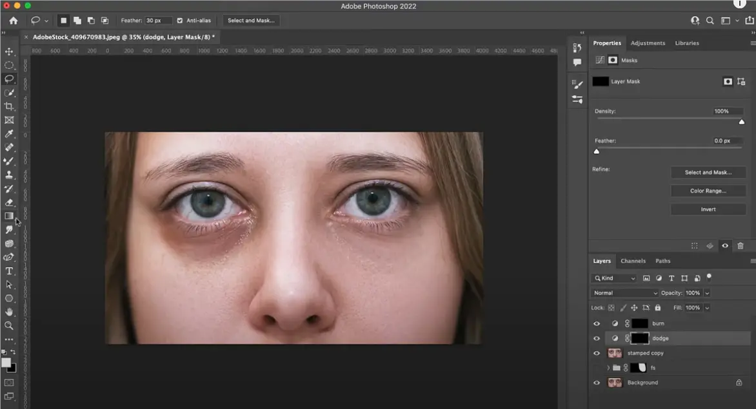Select the Move tool

pyautogui.click(x=9, y=52)
